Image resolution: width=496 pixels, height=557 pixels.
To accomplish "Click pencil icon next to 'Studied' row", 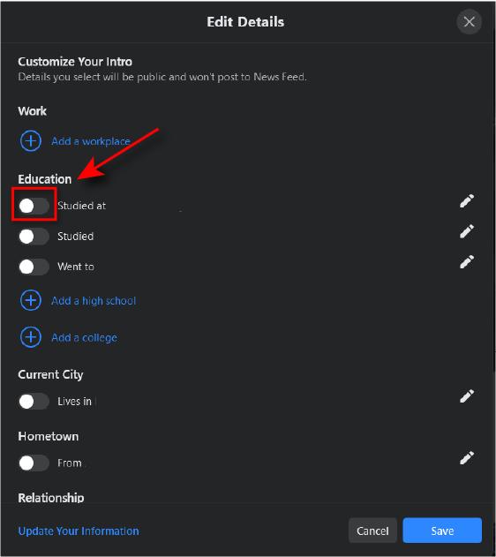I will pyautogui.click(x=467, y=231).
